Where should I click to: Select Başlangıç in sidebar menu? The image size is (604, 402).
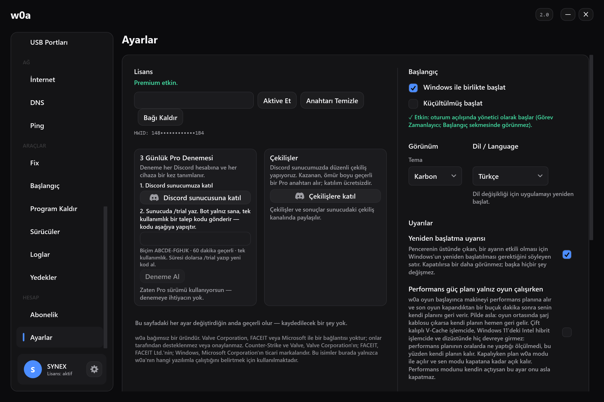[60, 186]
